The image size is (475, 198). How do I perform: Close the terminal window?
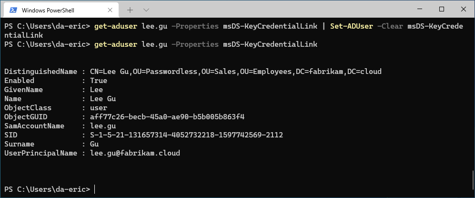pos(464,9)
